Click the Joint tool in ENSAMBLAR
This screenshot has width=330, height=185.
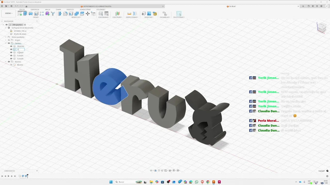(165, 14)
